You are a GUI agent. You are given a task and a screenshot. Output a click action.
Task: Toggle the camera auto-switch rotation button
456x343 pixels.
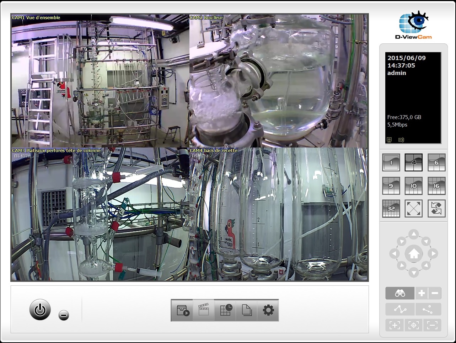[436, 209]
